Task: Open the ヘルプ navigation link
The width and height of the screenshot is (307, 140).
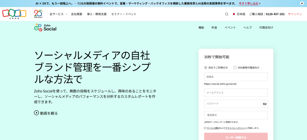Action: click(247, 28)
